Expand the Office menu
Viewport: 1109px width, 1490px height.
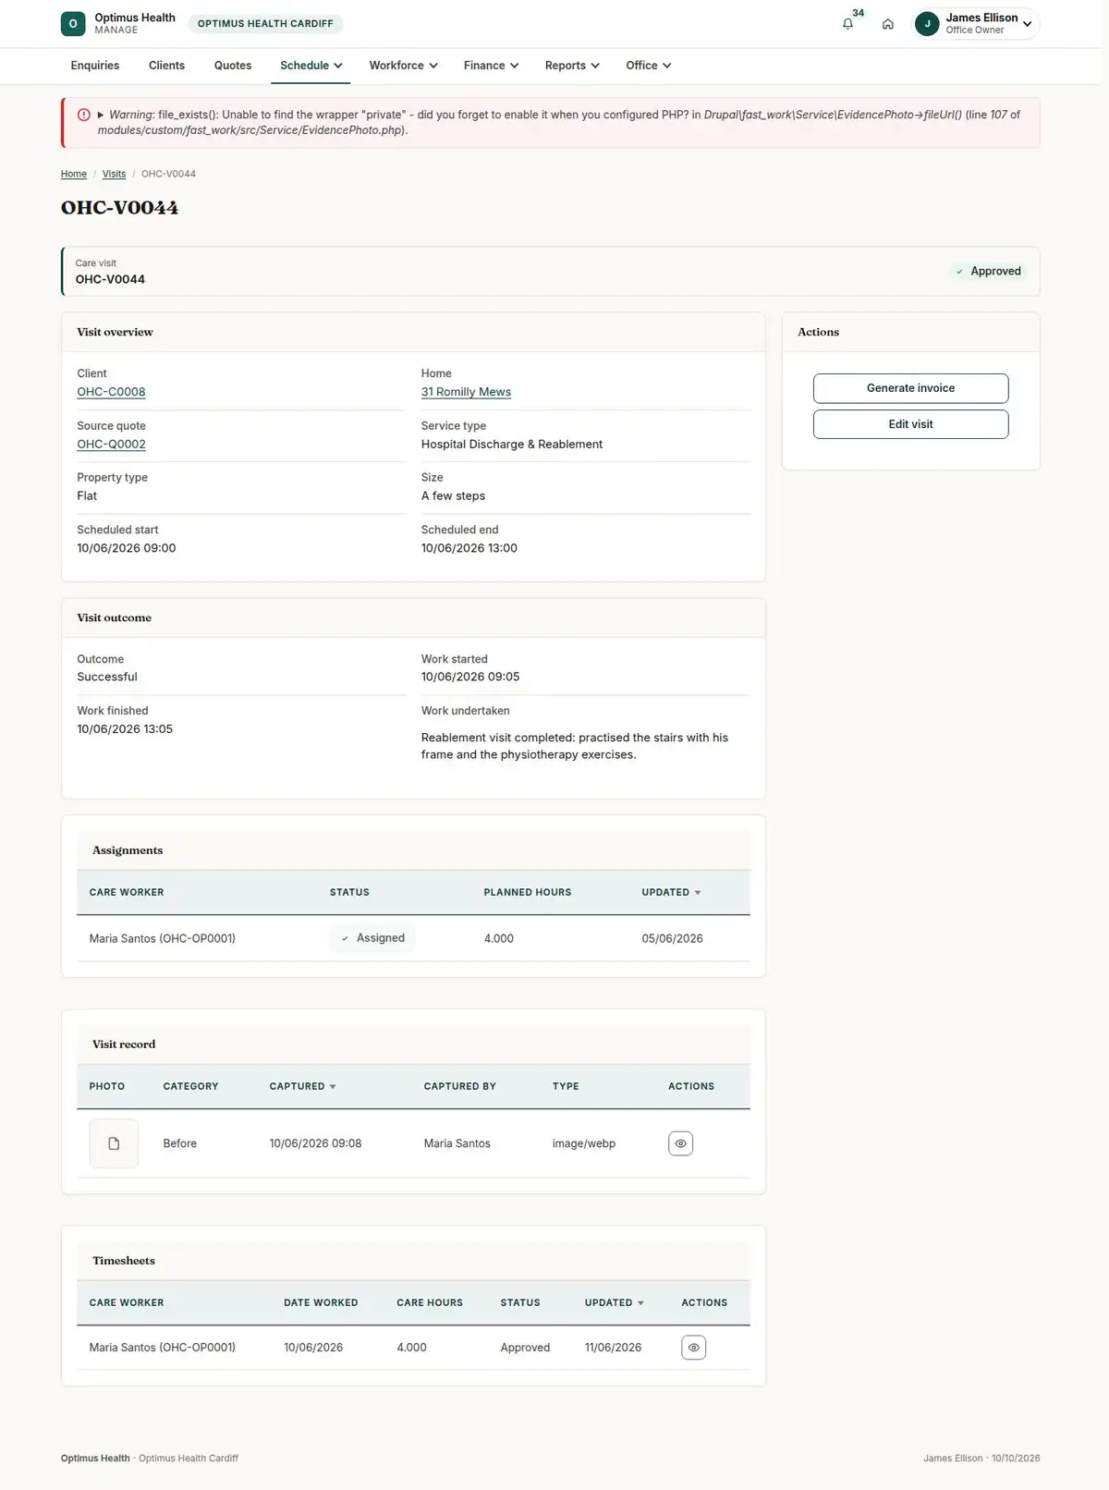coord(648,66)
